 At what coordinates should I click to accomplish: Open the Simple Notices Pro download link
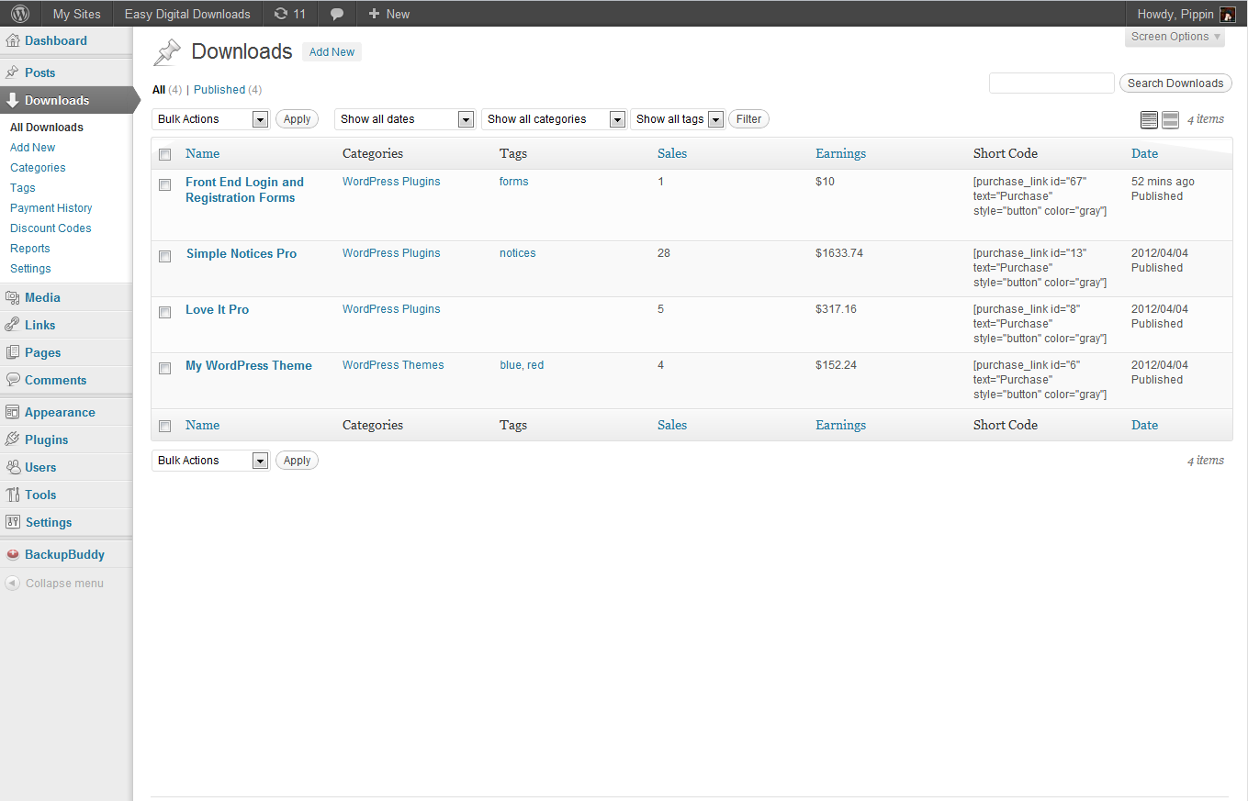[242, 254]
